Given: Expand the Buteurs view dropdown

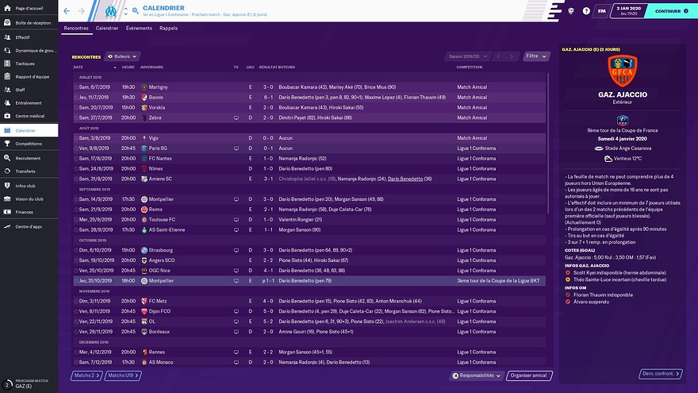Looking at the screenshot, I should point(123,57).
